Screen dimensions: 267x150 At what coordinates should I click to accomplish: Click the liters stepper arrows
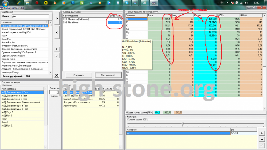click(58, 92)
